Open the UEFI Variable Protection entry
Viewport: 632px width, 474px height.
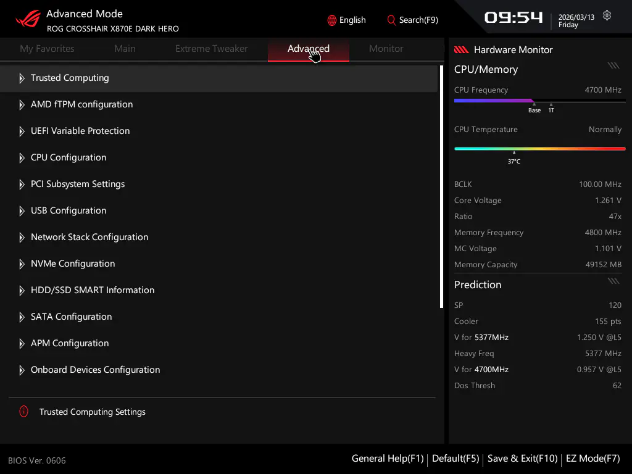click(x=219, y=131)
